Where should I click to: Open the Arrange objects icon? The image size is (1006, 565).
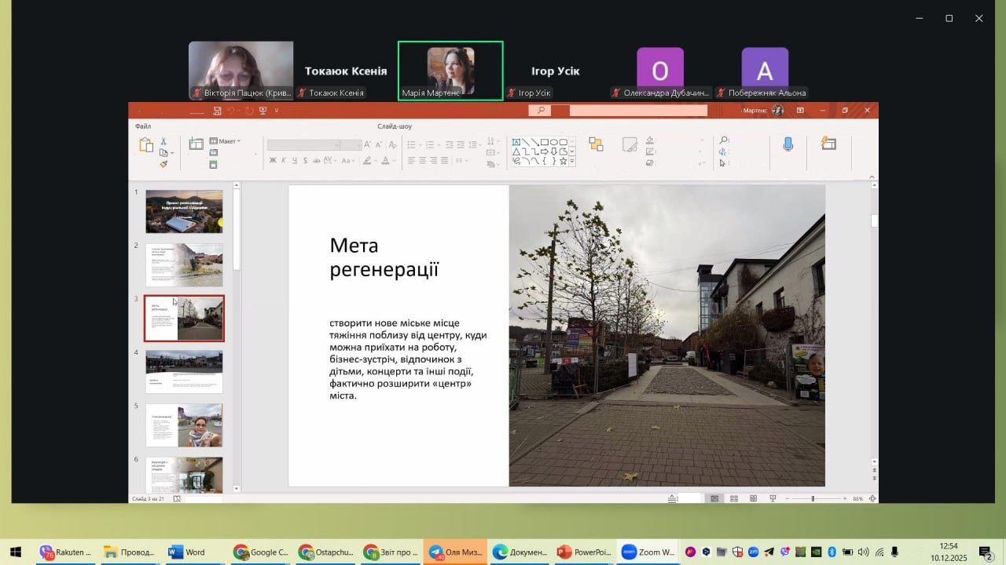[596, 144]
